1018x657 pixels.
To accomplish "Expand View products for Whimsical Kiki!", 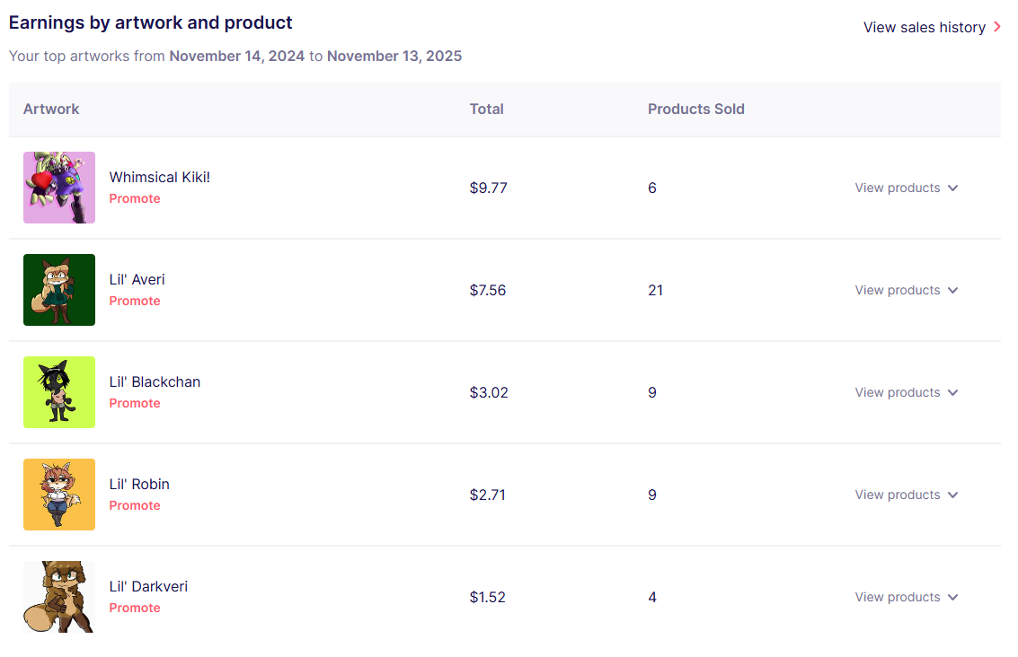I will (906, 188).
